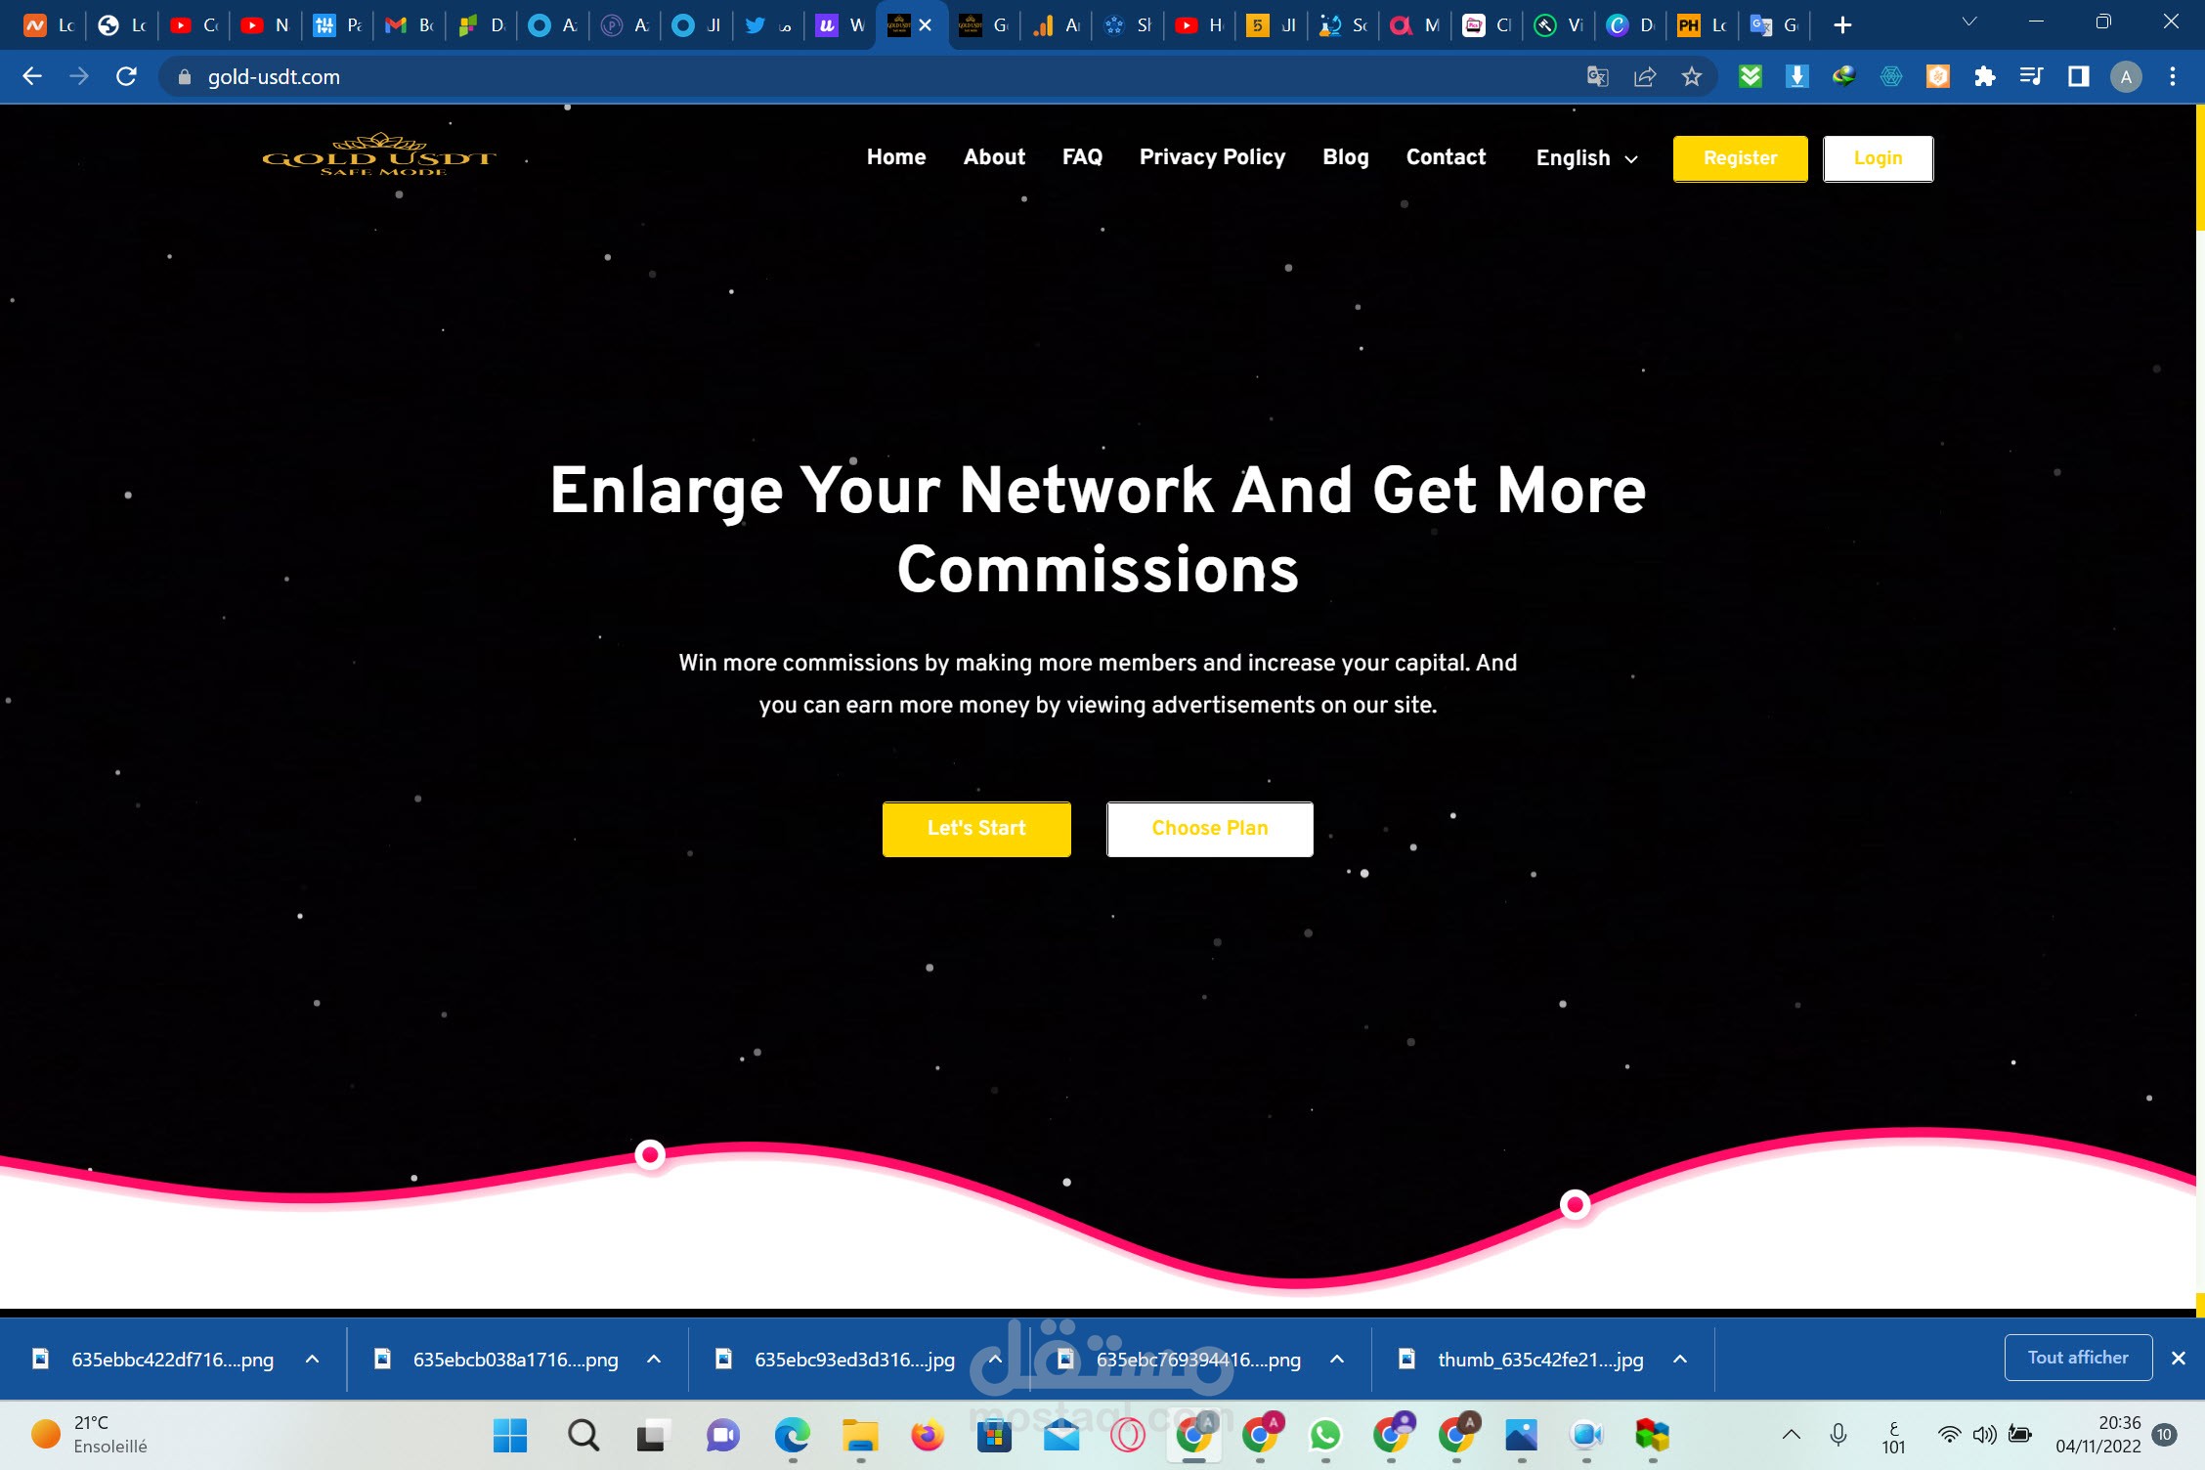Bookmark this page using the star icon
The image size is (2205, 1470).
click(1692, 76)
